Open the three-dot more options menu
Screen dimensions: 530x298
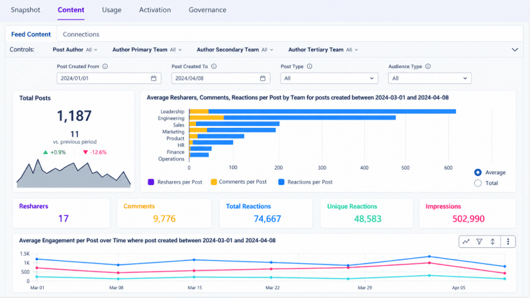coord(508,241)
